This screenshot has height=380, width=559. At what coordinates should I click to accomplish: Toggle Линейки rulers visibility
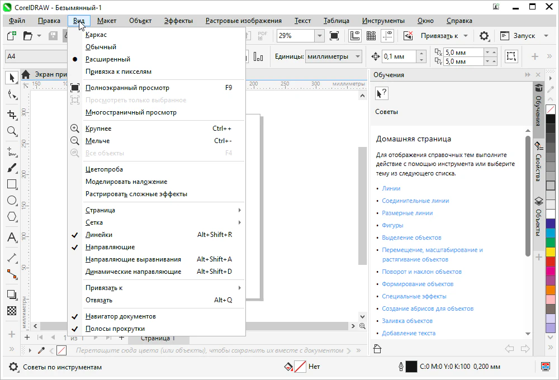(99, 235)
